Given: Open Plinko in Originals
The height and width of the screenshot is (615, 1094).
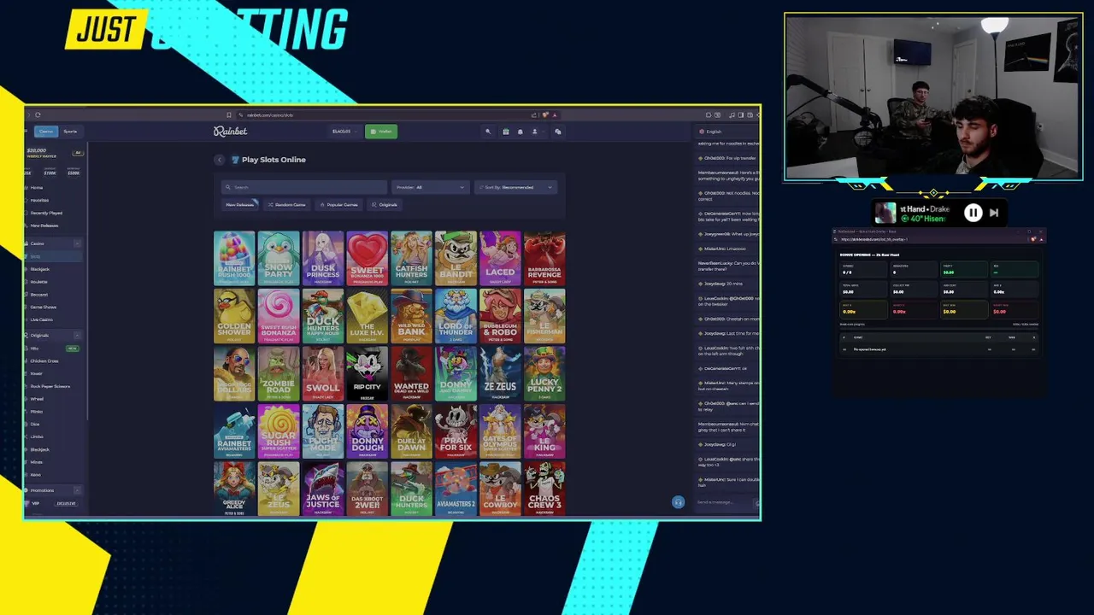Looking at the screenshot, I should pyautogui.click(x=36, y=412).
